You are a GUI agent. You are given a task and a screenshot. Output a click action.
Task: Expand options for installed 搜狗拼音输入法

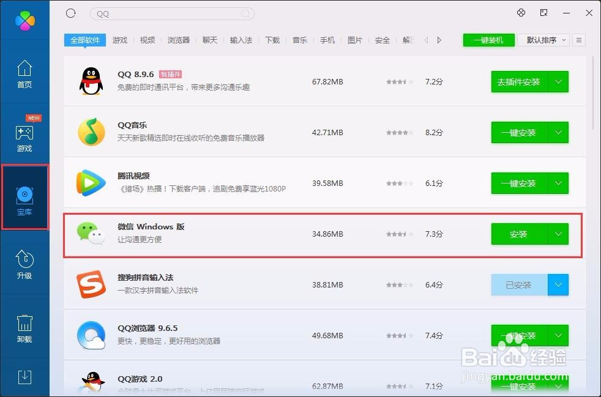point(558,284)
